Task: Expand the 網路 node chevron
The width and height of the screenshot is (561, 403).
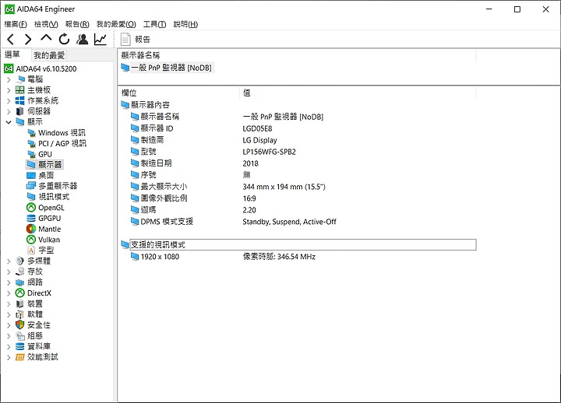Action: pos(9,283)
